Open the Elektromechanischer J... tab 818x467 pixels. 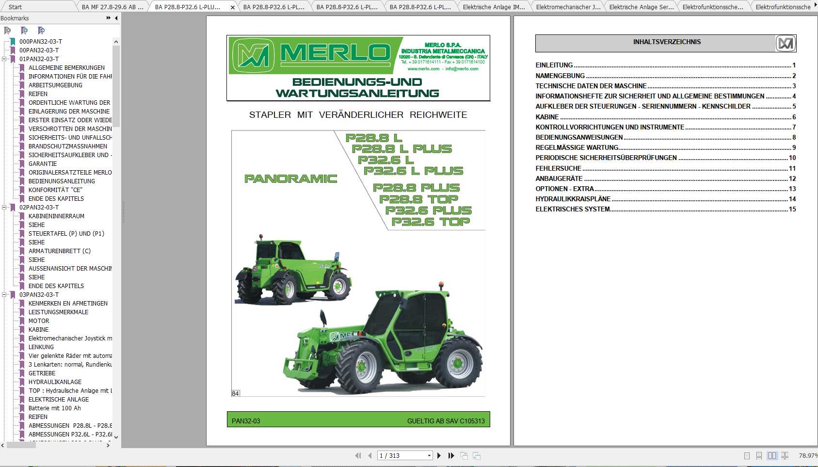(x=568, y=7)
